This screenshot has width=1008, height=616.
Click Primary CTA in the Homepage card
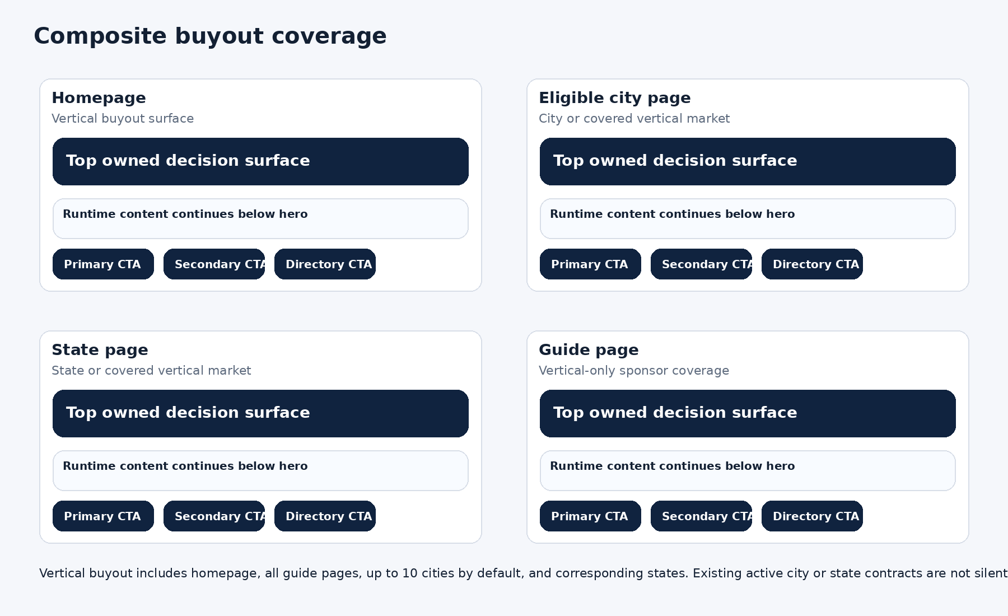[102, 264]
